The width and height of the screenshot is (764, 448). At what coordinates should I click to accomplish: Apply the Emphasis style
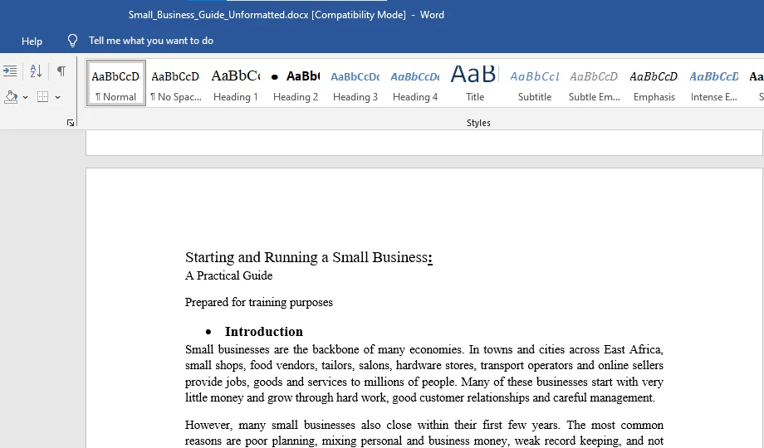click(654, 83)
